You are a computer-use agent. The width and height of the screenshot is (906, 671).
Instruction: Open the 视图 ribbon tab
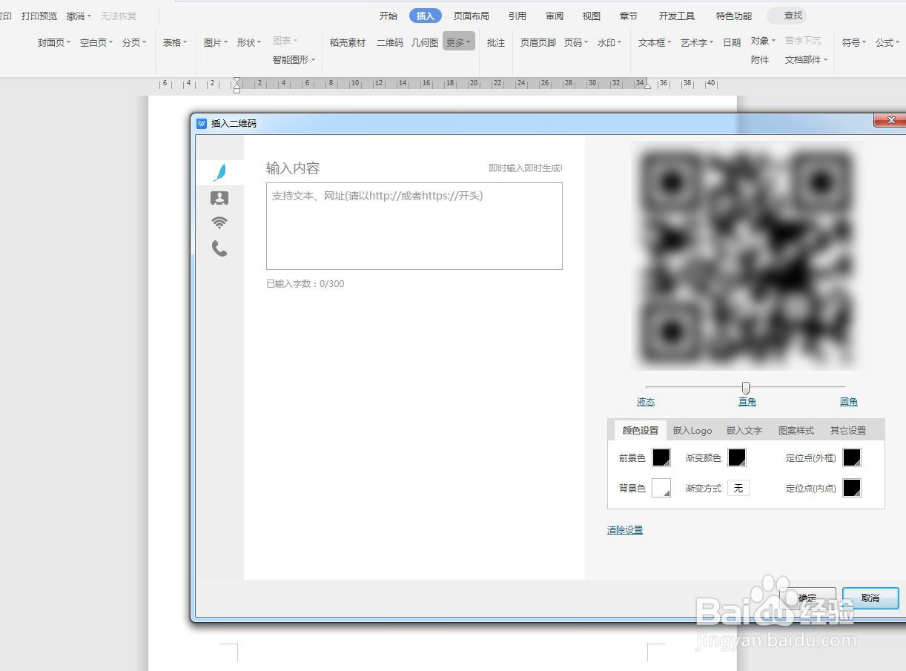(592, 16)
